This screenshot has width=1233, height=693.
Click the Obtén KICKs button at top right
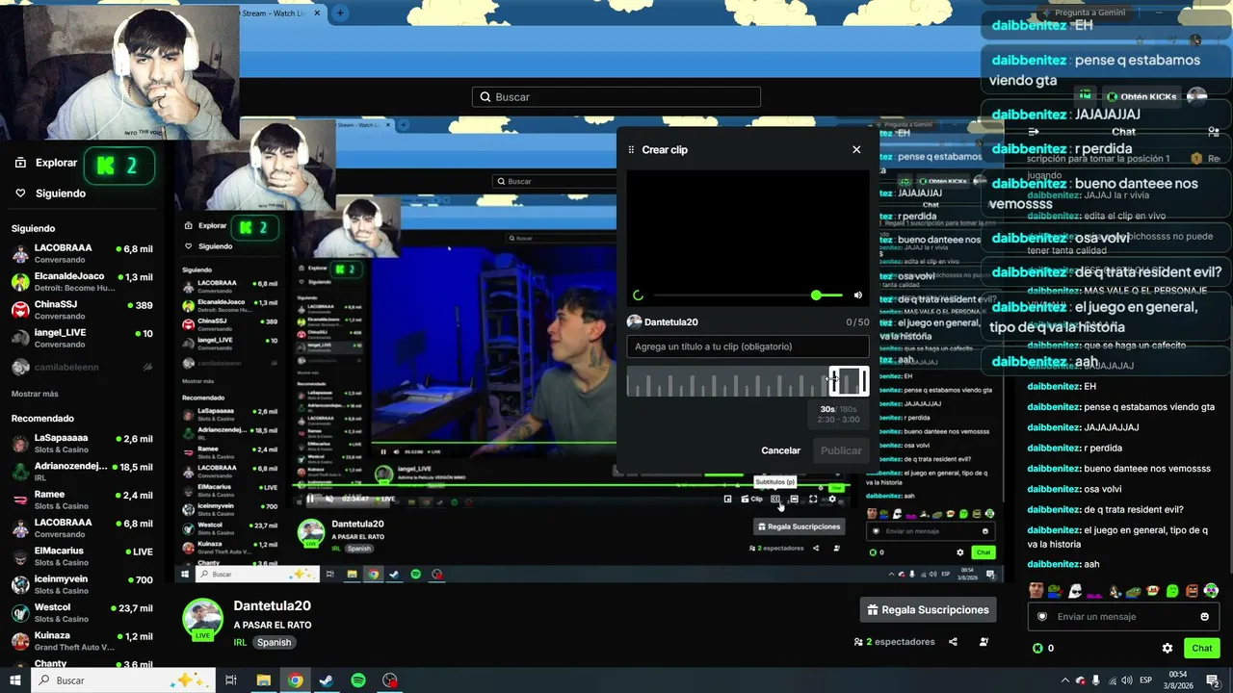(1141, 97)
